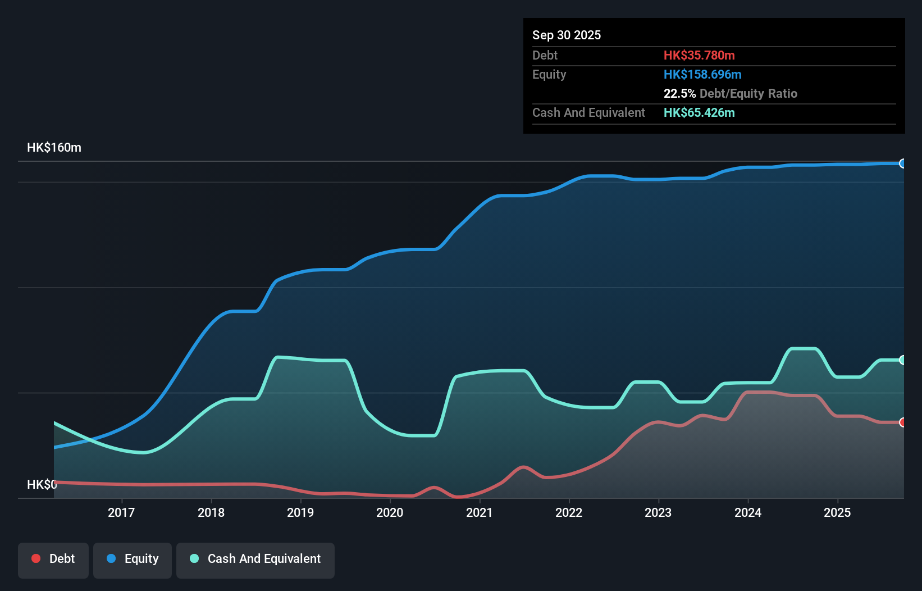The width and height of the screenshot is (922, 591).
Task: Select the 2025 axis label
Action: [x=837, y=512]
